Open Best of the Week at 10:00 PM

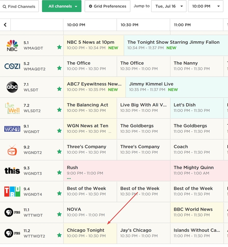click(90, 192)
